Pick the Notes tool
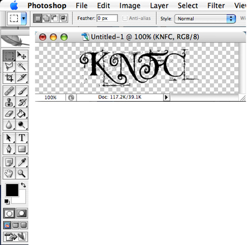The image size is (247, 245). click(x=9, y=162)
